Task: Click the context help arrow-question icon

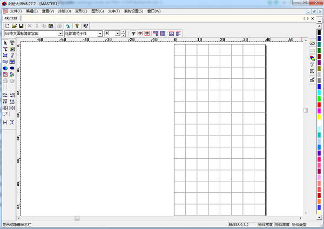Action: pos(86,26)
